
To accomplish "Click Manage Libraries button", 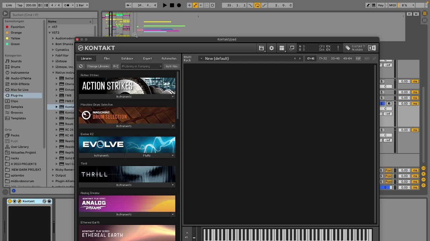I will point(98,66).
